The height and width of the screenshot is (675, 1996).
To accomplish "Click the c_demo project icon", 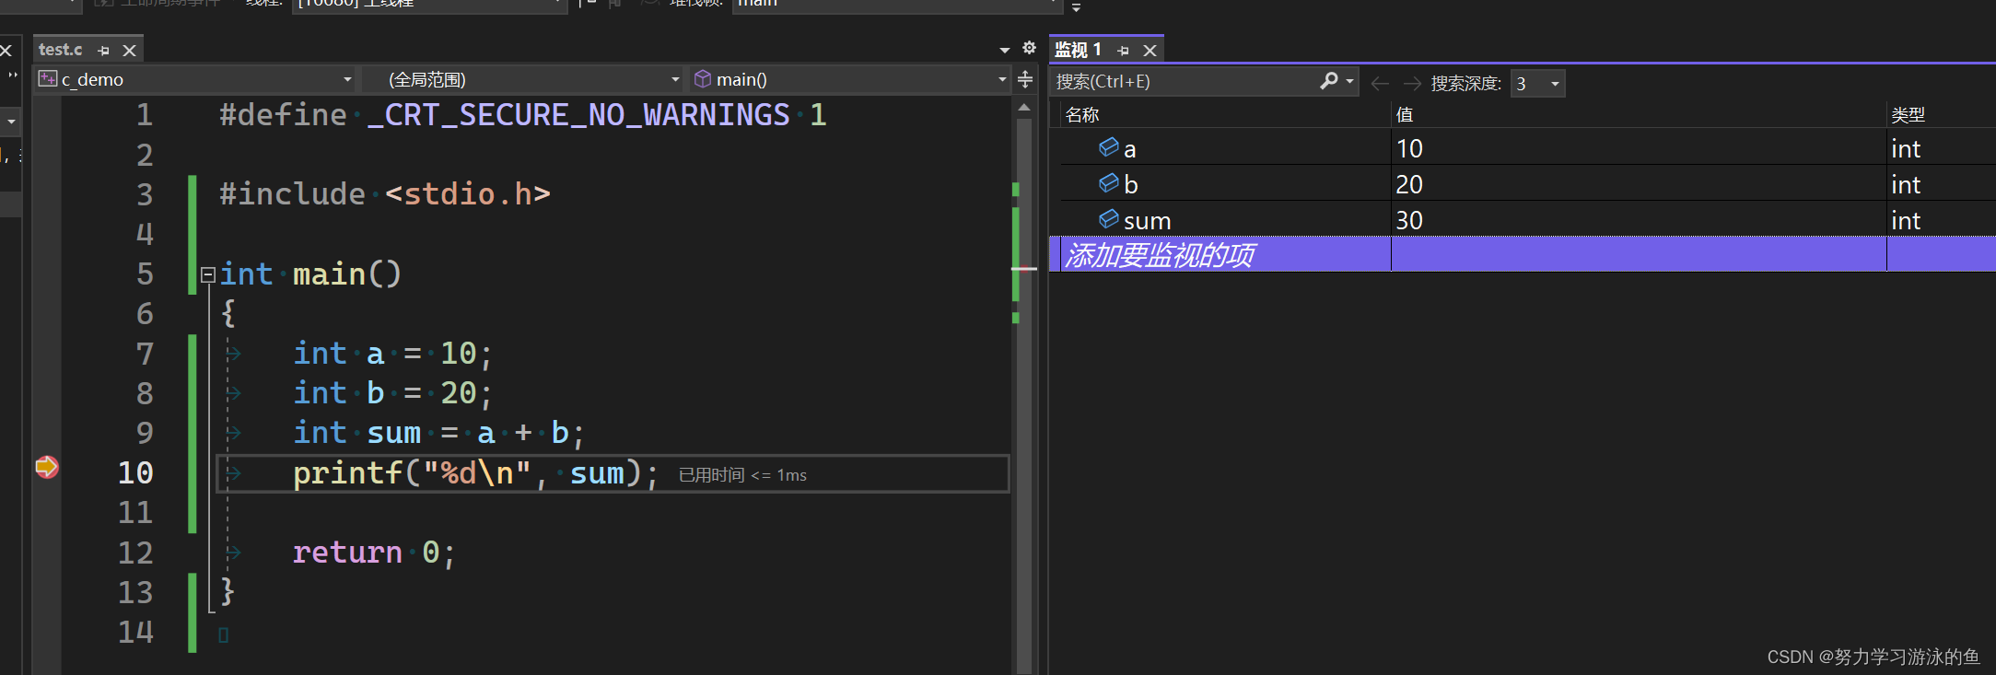I will pos(48,79).
